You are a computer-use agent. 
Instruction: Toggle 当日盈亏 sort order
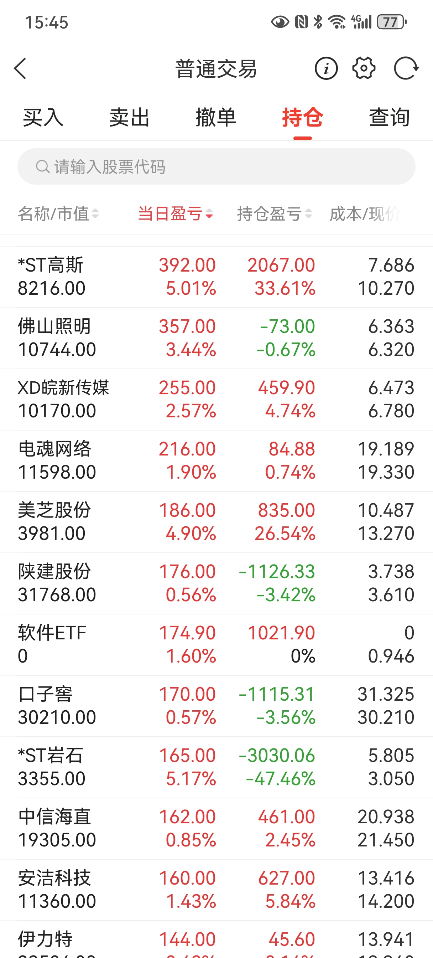click(176, 214)
